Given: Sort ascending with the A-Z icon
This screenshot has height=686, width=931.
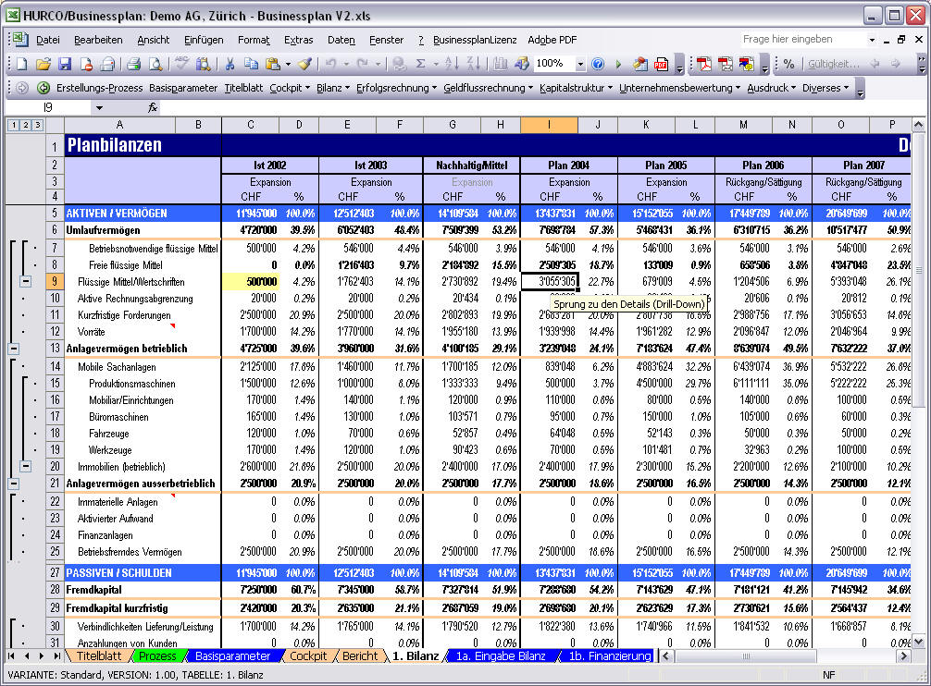Looking at the screenshot, I should tap(452, 64).
